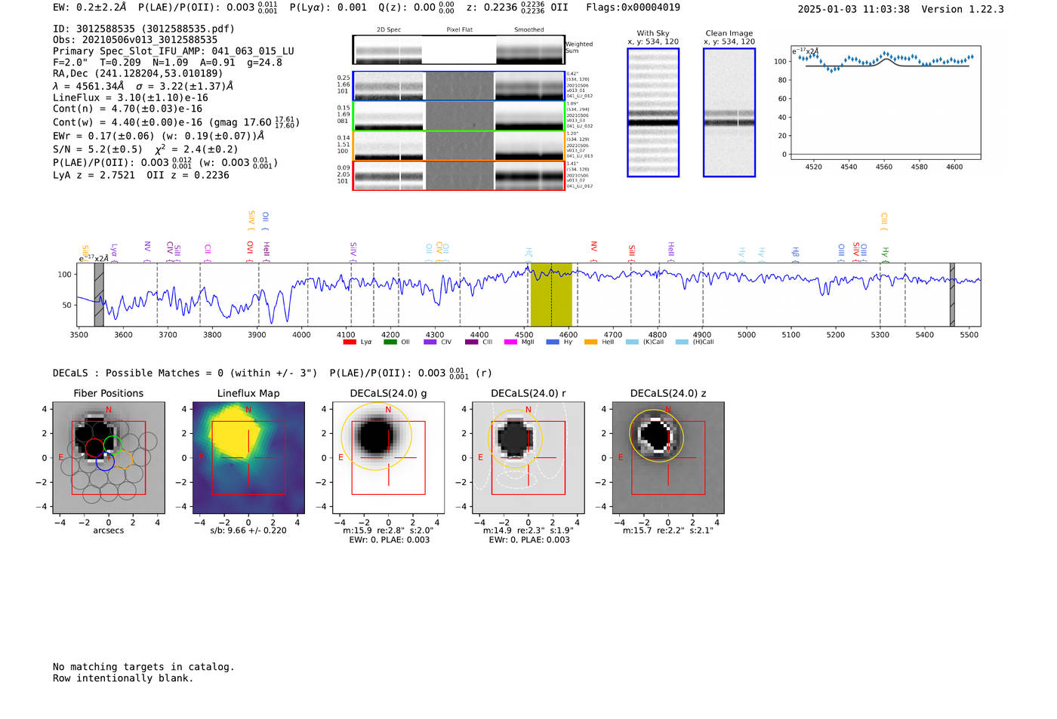
Task: Open the Clean Image cutout
Action: [729, 112]
